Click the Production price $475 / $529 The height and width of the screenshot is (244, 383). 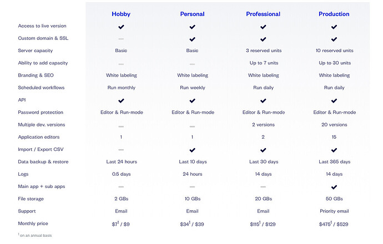tap(334, 224)
